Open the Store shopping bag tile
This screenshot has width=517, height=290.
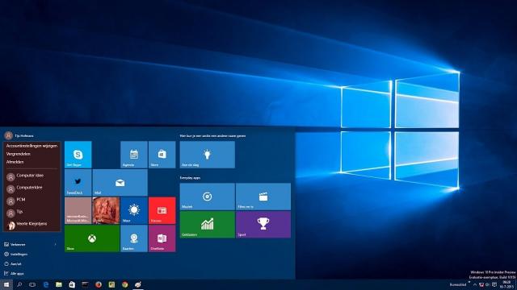coord(162,155)
